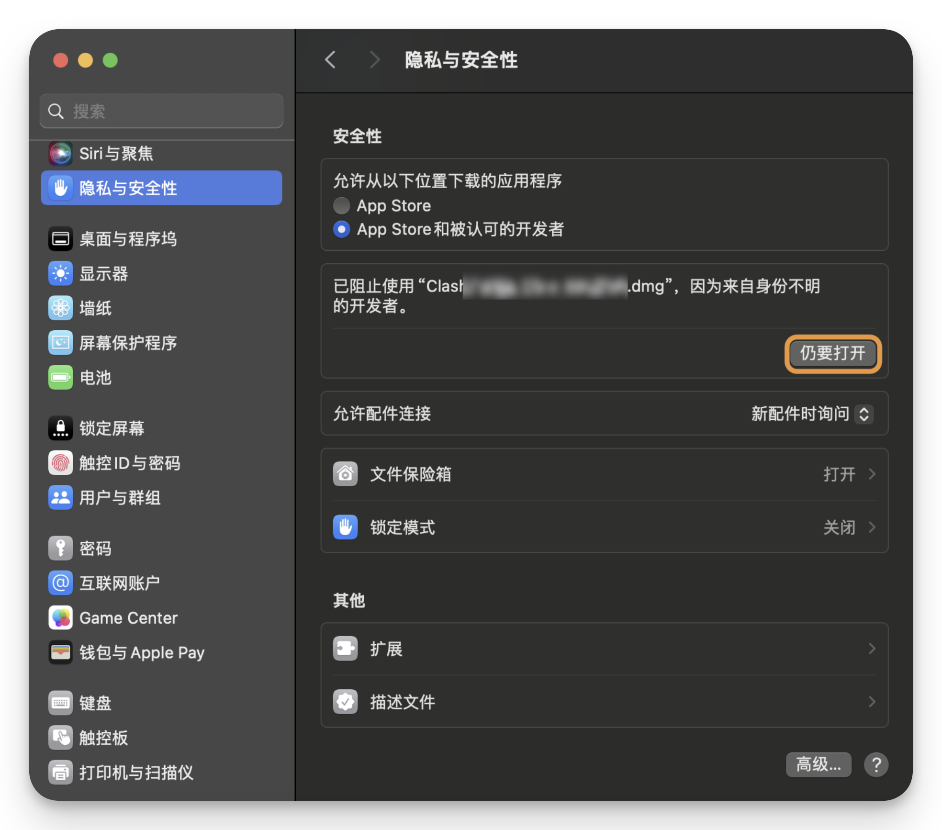942x830 pixels.
Task: Click the 高级... advanced button
Action: click(x=818, y=764)
